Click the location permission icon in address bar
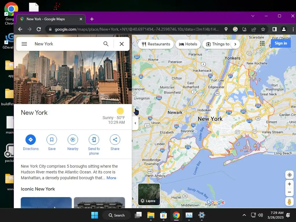The width and height of the screenshot is (296, 222). (226, 29)
